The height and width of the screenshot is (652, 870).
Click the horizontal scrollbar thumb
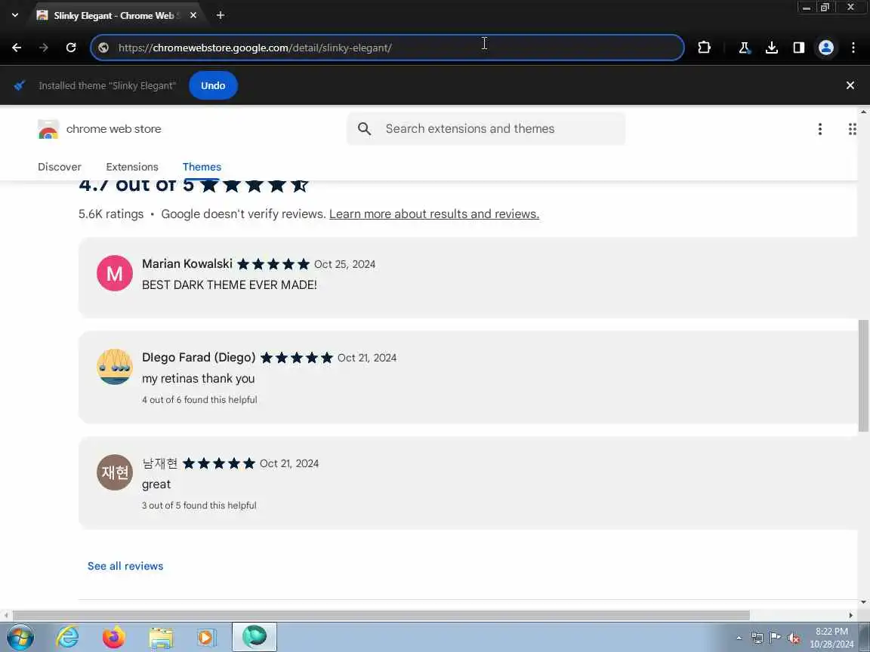[381, 616]
